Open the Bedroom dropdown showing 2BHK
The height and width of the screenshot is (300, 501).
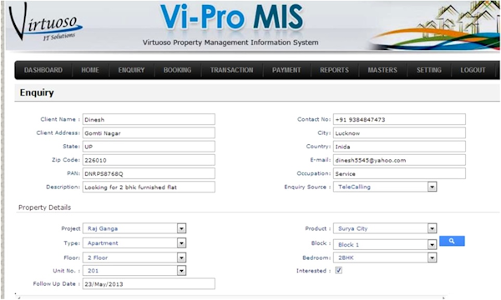tap(385, 257)
